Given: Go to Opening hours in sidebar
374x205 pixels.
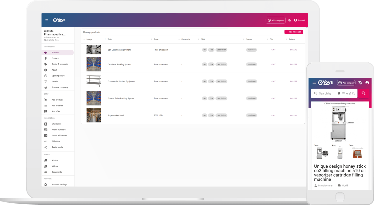Looking at the screenshot, I should 58,76.
